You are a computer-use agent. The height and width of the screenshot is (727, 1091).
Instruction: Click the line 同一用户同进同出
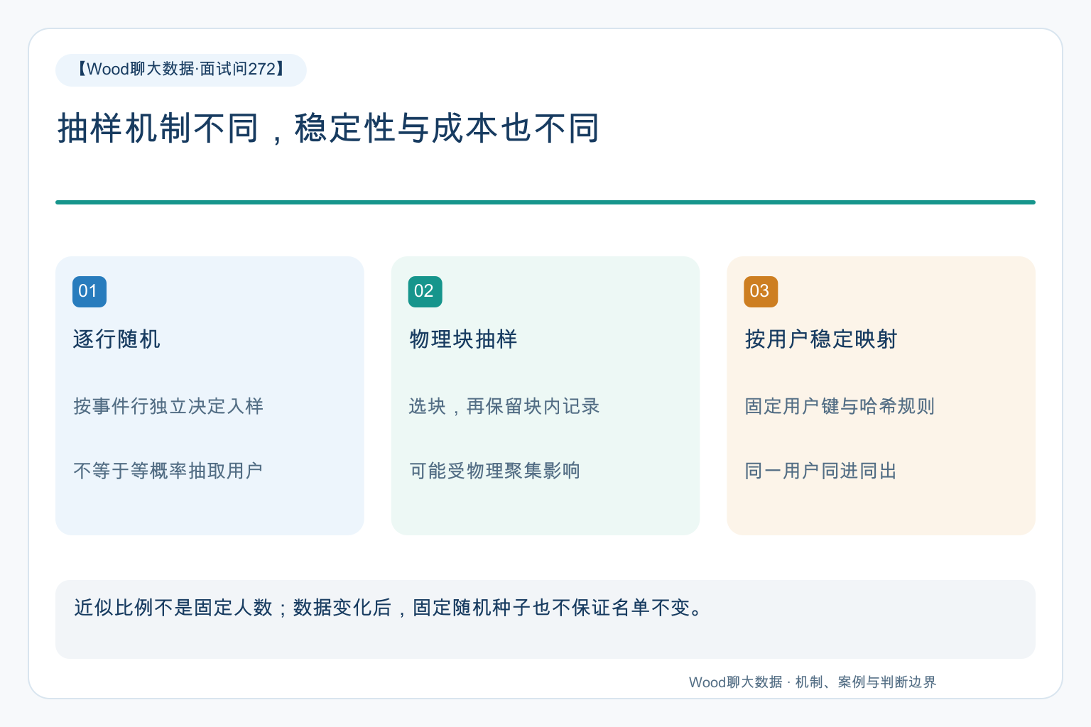click(x=821, y=471)
